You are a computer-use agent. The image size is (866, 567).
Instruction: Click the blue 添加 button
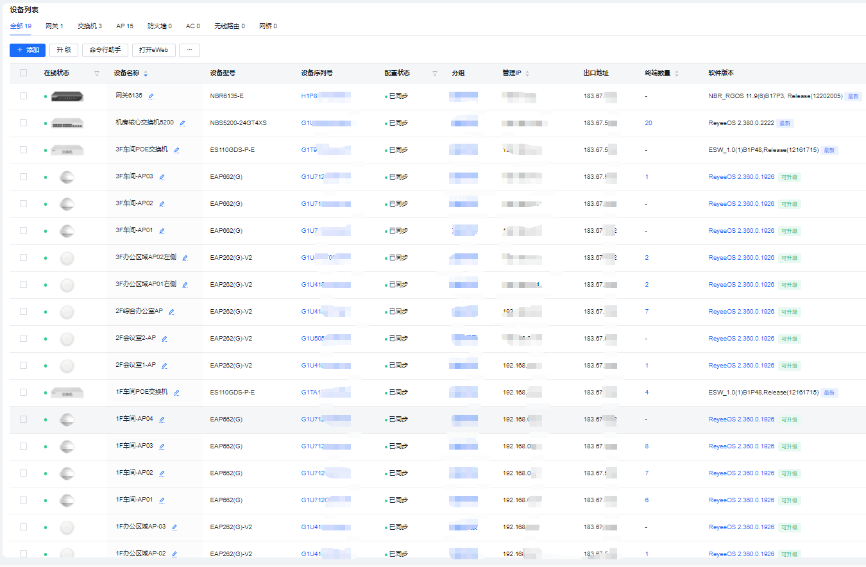click(x=28, y=50)
